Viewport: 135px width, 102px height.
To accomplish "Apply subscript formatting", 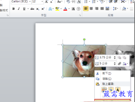I will tap(38, 9).
